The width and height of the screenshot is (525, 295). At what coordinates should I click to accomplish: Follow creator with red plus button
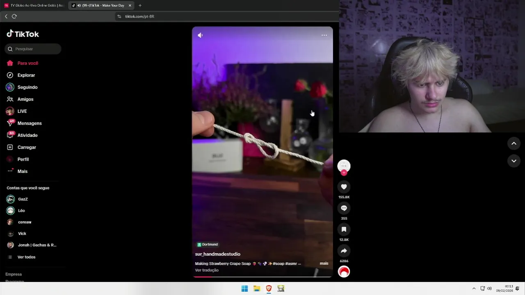344,173
